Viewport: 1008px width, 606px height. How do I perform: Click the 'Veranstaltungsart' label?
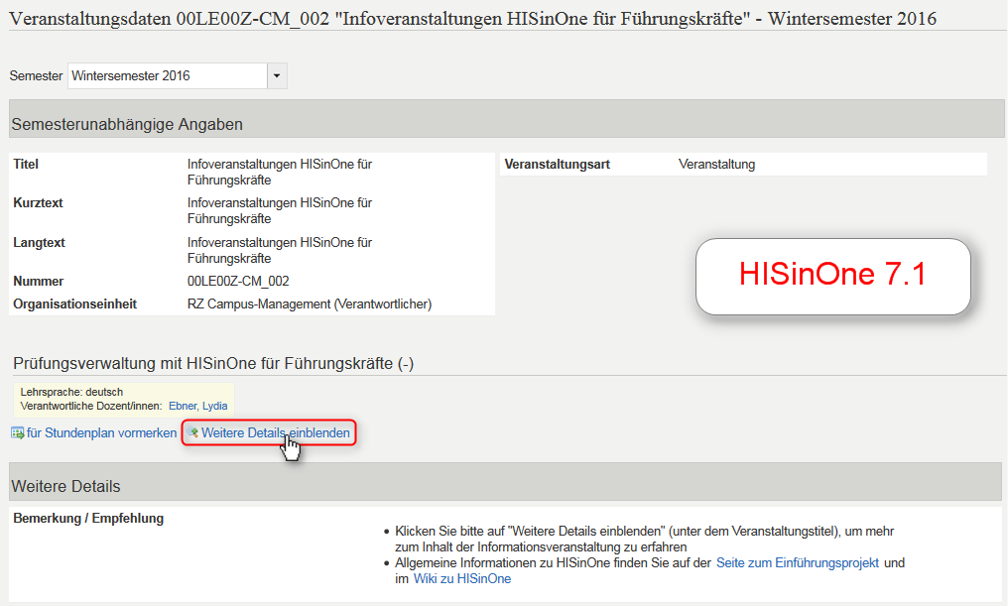pyautogui.click(x=558, y=165)
